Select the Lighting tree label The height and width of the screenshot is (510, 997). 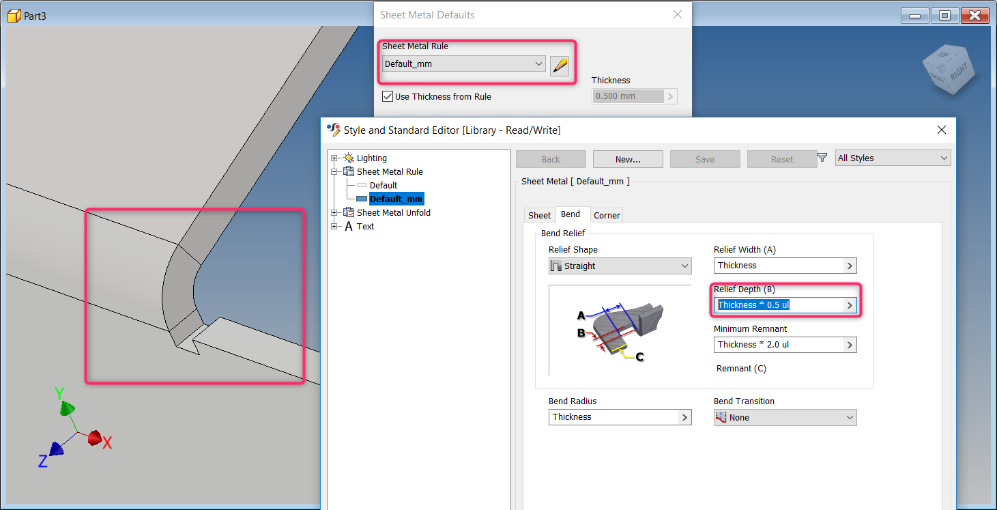(372, 158)
